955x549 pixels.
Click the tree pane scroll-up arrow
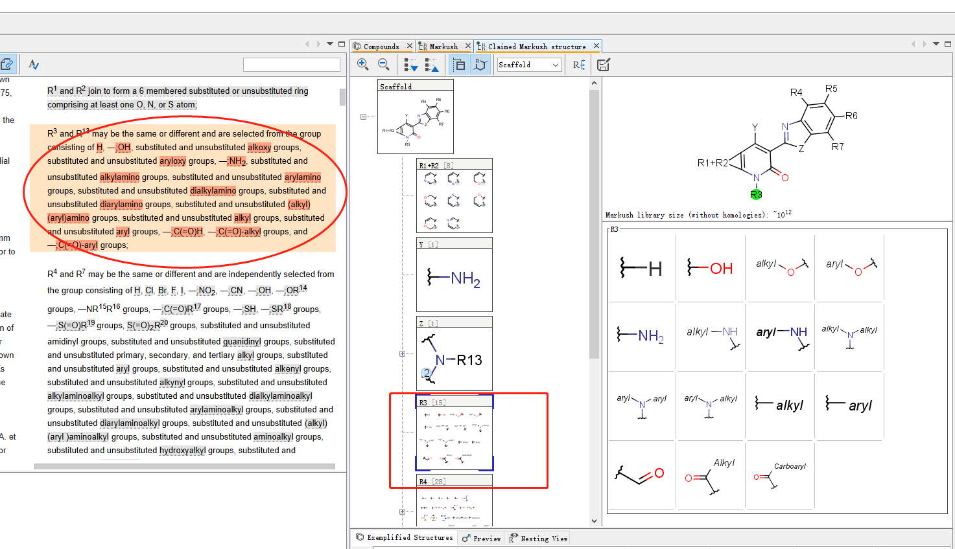(594, 84)
